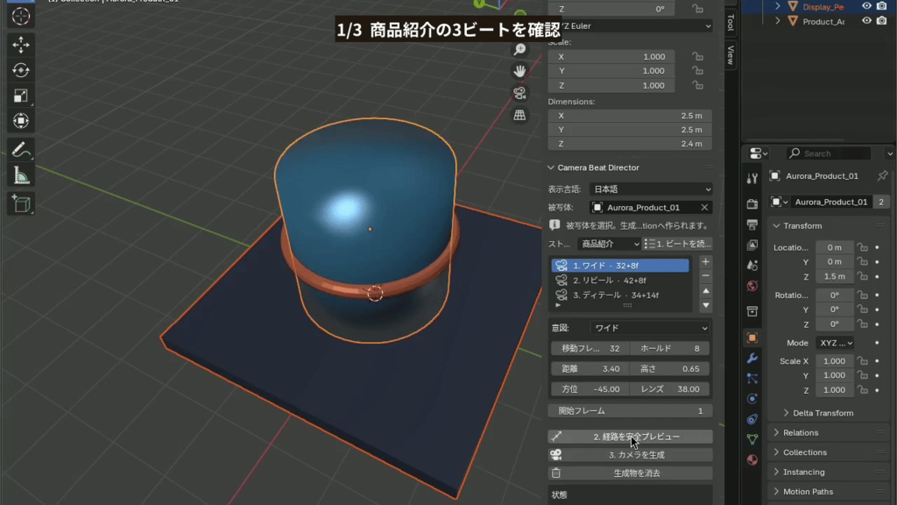This screenshot has height=505, width=897.
Task: Open the Object properties tab icon
Action: point(752,338)
